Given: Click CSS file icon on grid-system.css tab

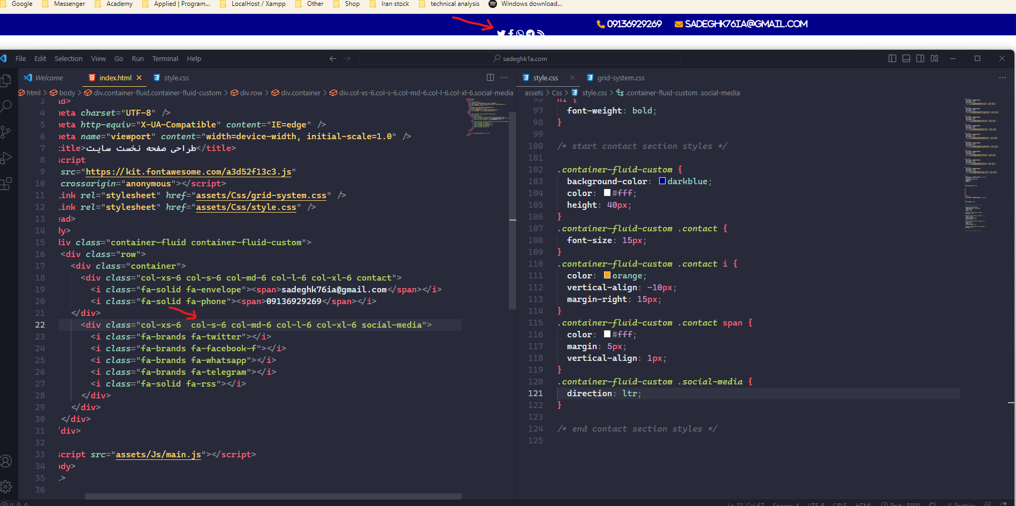Looking at the screenshot, I should (590, 78).
